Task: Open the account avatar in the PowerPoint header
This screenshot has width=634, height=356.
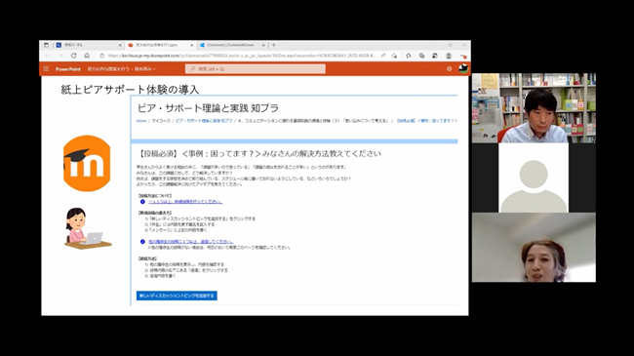Action: [x=463, y=68]
